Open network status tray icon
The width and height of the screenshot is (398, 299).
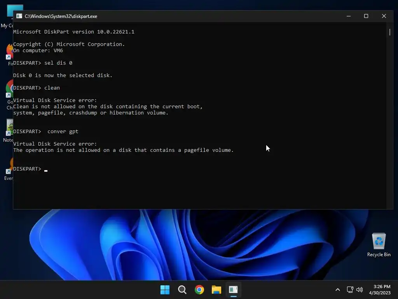pos(350,290)
